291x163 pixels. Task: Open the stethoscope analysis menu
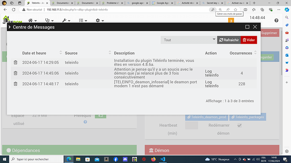(x=49, y=21)
